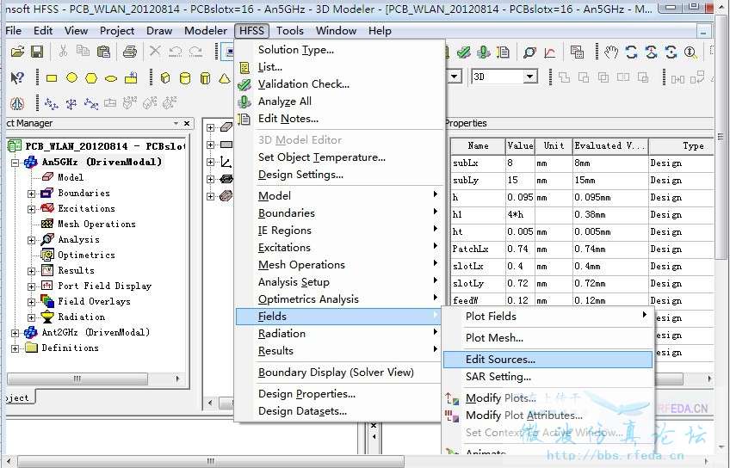Click the magnifier zoom icon in toolbar
The width and height of the screenshot is (730, 468).
click(x=690, y=52)
